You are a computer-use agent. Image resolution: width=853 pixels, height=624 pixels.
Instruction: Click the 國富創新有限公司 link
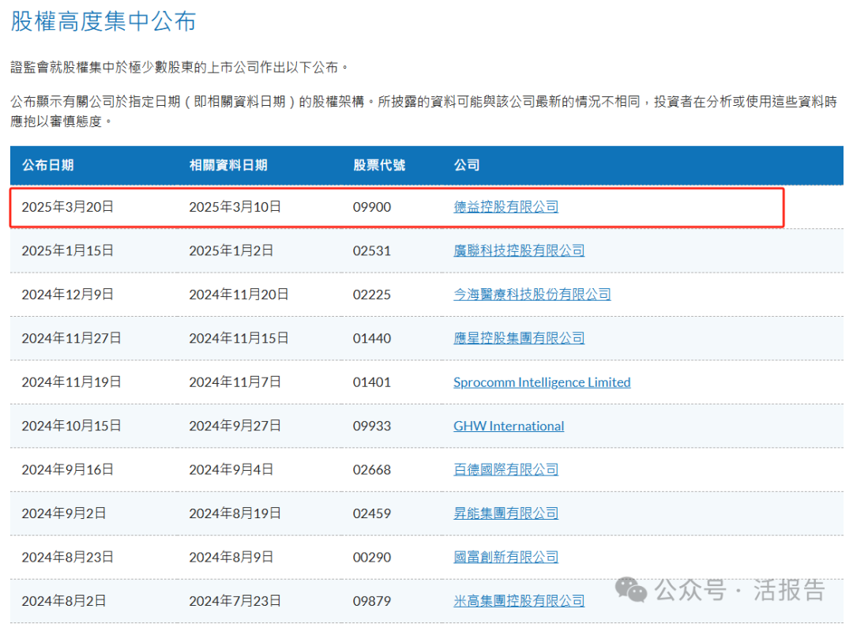tap(505, 557)
